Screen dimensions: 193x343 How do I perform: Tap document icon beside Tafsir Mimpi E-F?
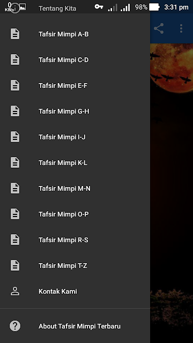[x=15, y=86]
